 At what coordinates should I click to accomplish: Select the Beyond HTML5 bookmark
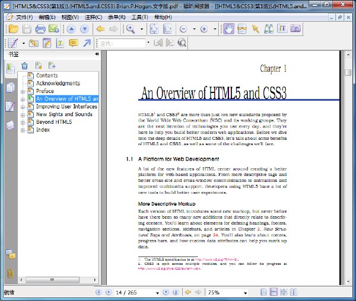click(54, 122)
